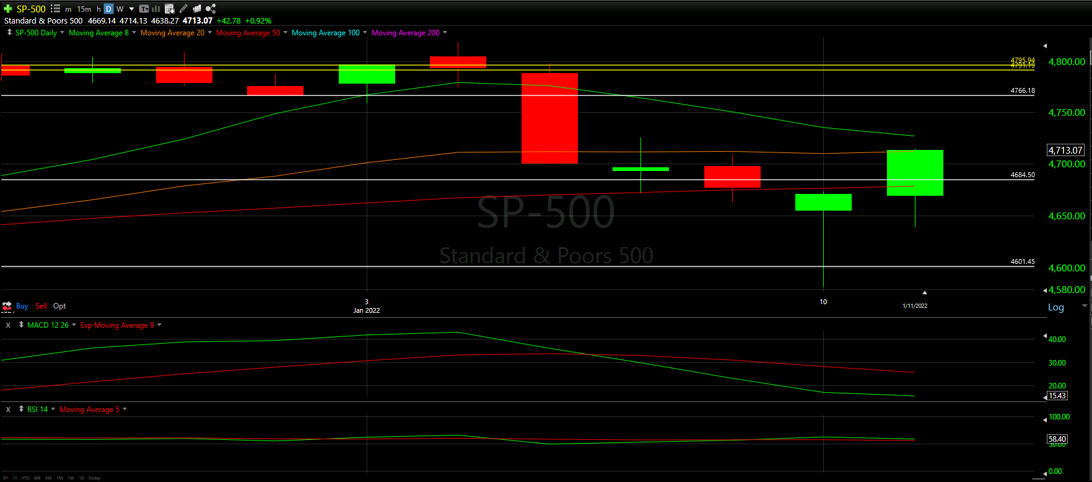
Task: Click the MACD value label 15.43
Action: pos(1057,396)
